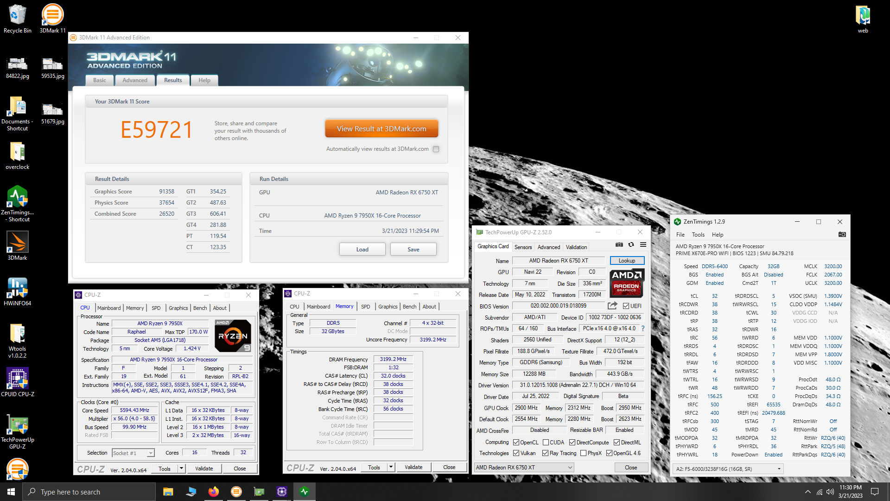Open the Socket #1 selection dropdown
The height and width of the screenshot is (501, 890).
click(133, 453)
